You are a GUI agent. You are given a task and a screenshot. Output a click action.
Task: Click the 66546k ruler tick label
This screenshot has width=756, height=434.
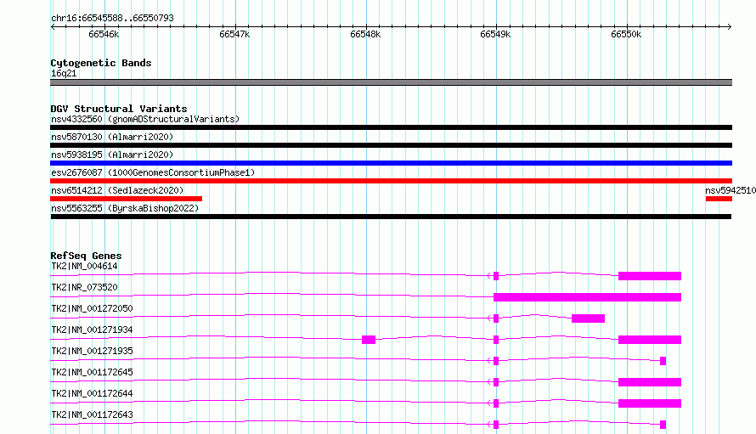click(x=104, y=34)
